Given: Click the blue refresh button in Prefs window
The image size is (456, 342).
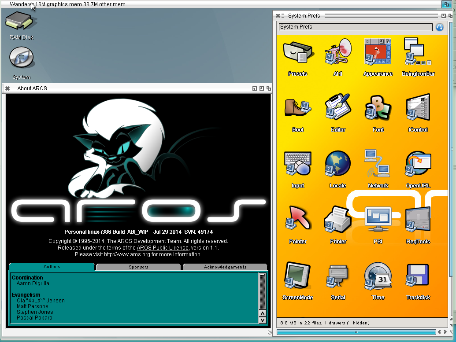Looking at the screenshot, I should point(439,27).
